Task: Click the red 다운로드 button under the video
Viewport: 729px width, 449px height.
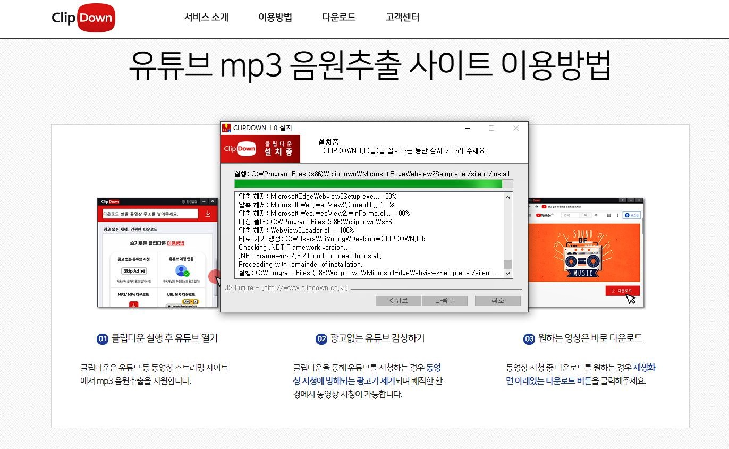Action: tap(622, 291)
